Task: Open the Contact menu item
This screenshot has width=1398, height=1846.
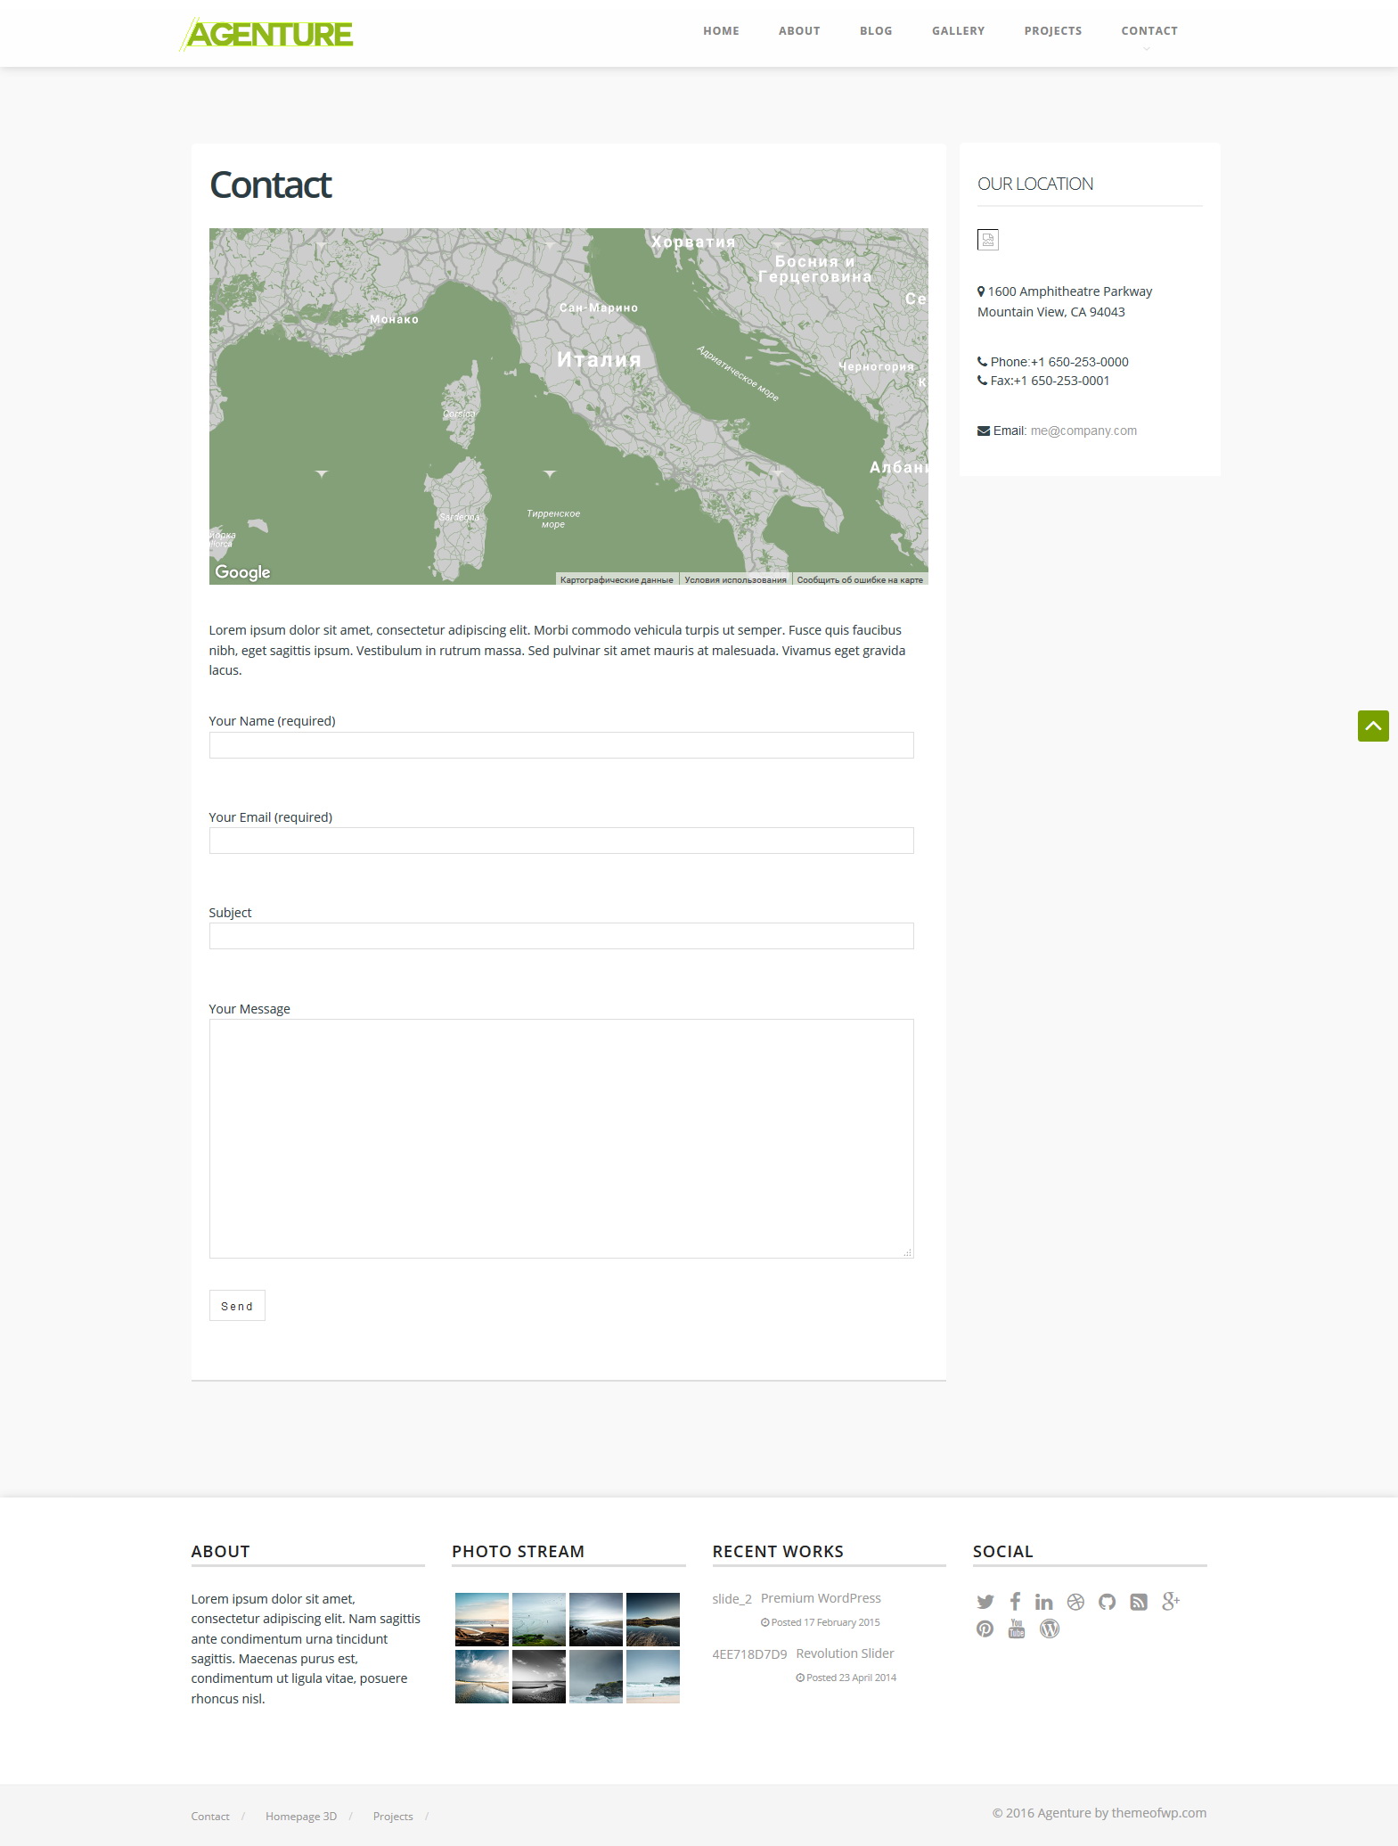Action: pos(1149,30)
